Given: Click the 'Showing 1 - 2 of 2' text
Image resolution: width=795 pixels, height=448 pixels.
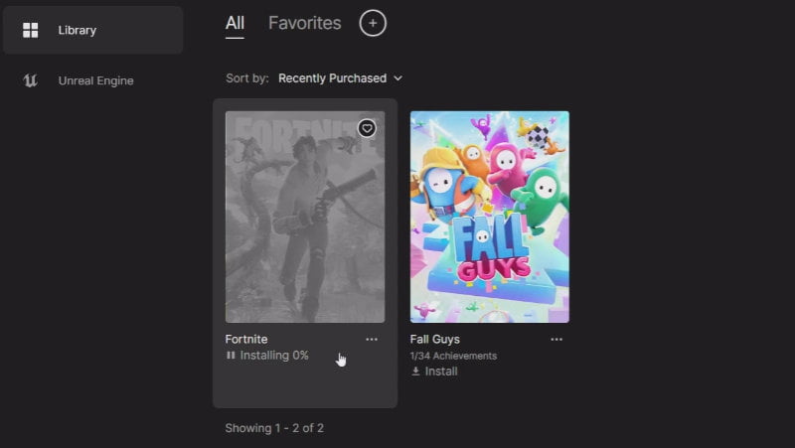Looking at the screenshot, I should tap(274, 428).
